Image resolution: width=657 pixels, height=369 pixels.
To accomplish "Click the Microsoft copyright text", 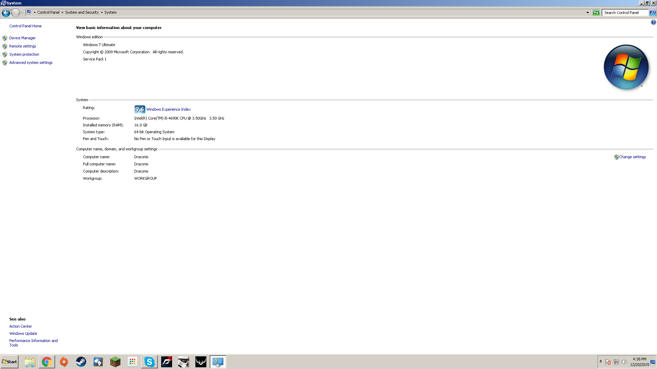I will tap(133, 52).
